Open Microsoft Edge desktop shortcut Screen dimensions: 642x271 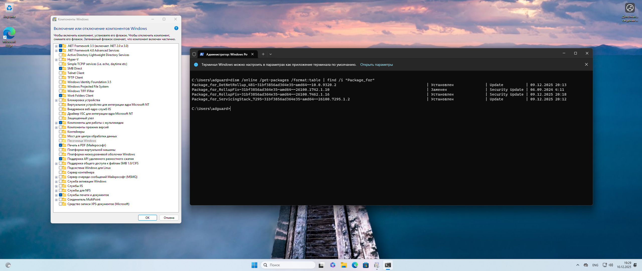point(9,36)
